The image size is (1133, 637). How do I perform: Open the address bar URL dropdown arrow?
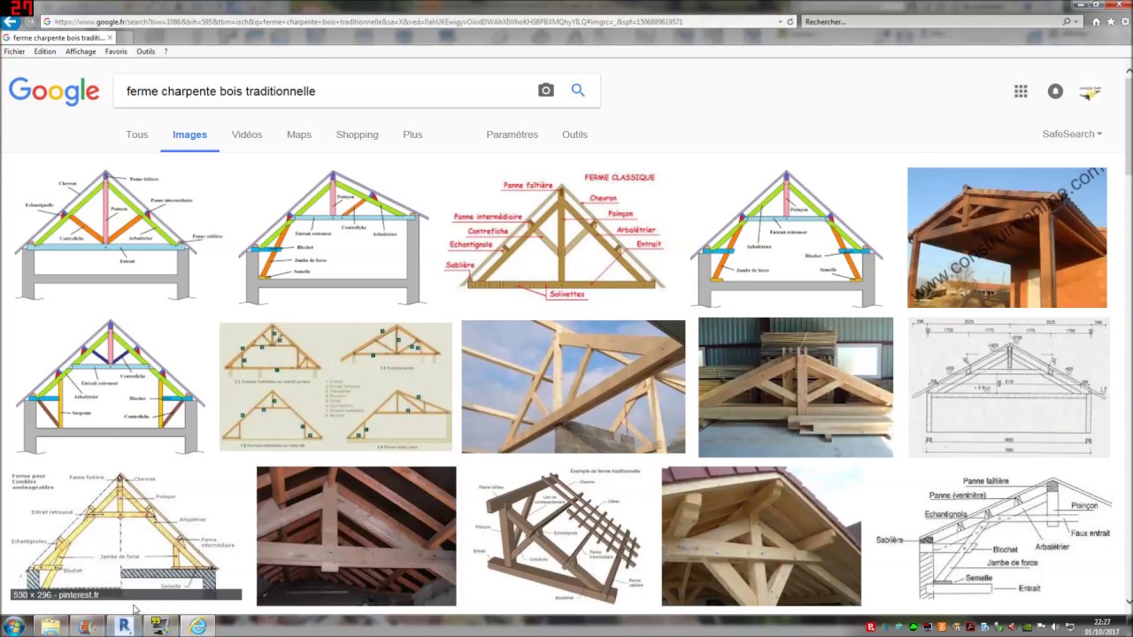(779, 21)
